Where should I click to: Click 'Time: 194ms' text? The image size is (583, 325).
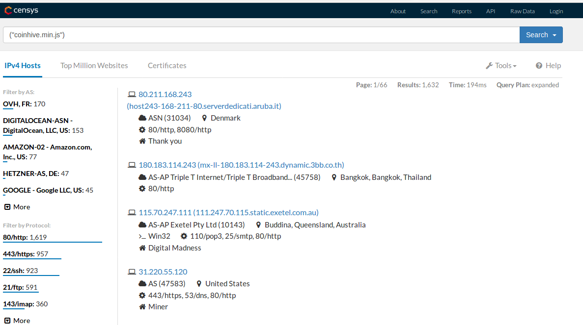point(468,85)
